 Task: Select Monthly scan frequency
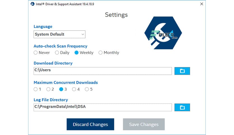pos(100,53)
